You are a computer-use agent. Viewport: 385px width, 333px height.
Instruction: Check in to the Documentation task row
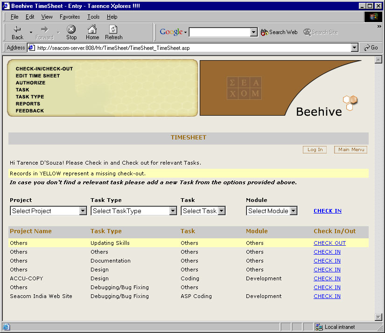pos(327,261)
